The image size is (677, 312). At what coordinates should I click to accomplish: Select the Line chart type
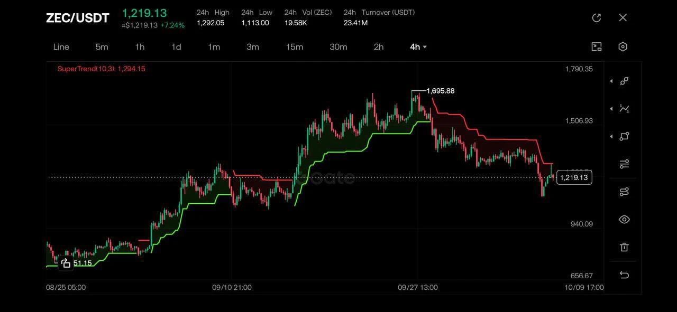tap(61, 47)
